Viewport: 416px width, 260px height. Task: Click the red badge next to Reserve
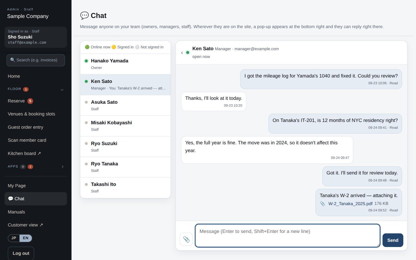30,101
